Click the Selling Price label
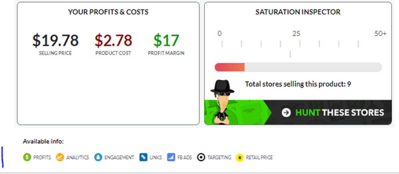 click(55, 53)
